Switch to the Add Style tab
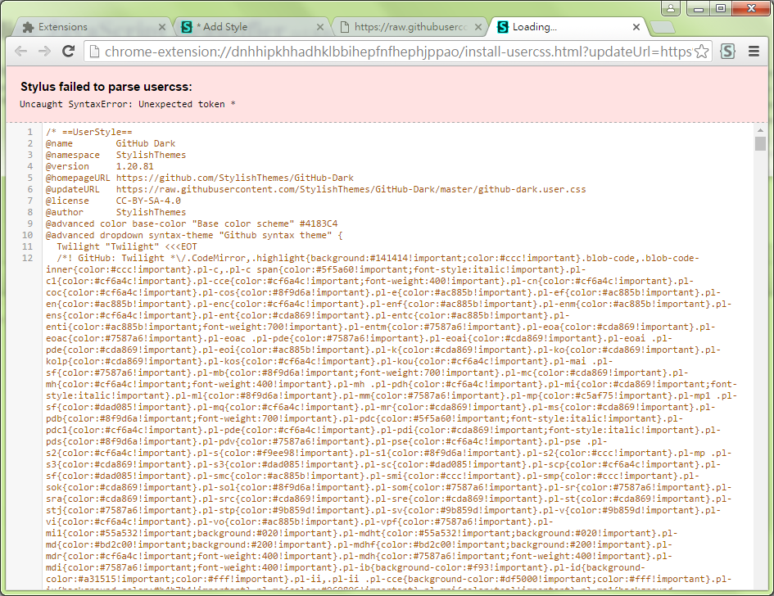 pos(251,27)
